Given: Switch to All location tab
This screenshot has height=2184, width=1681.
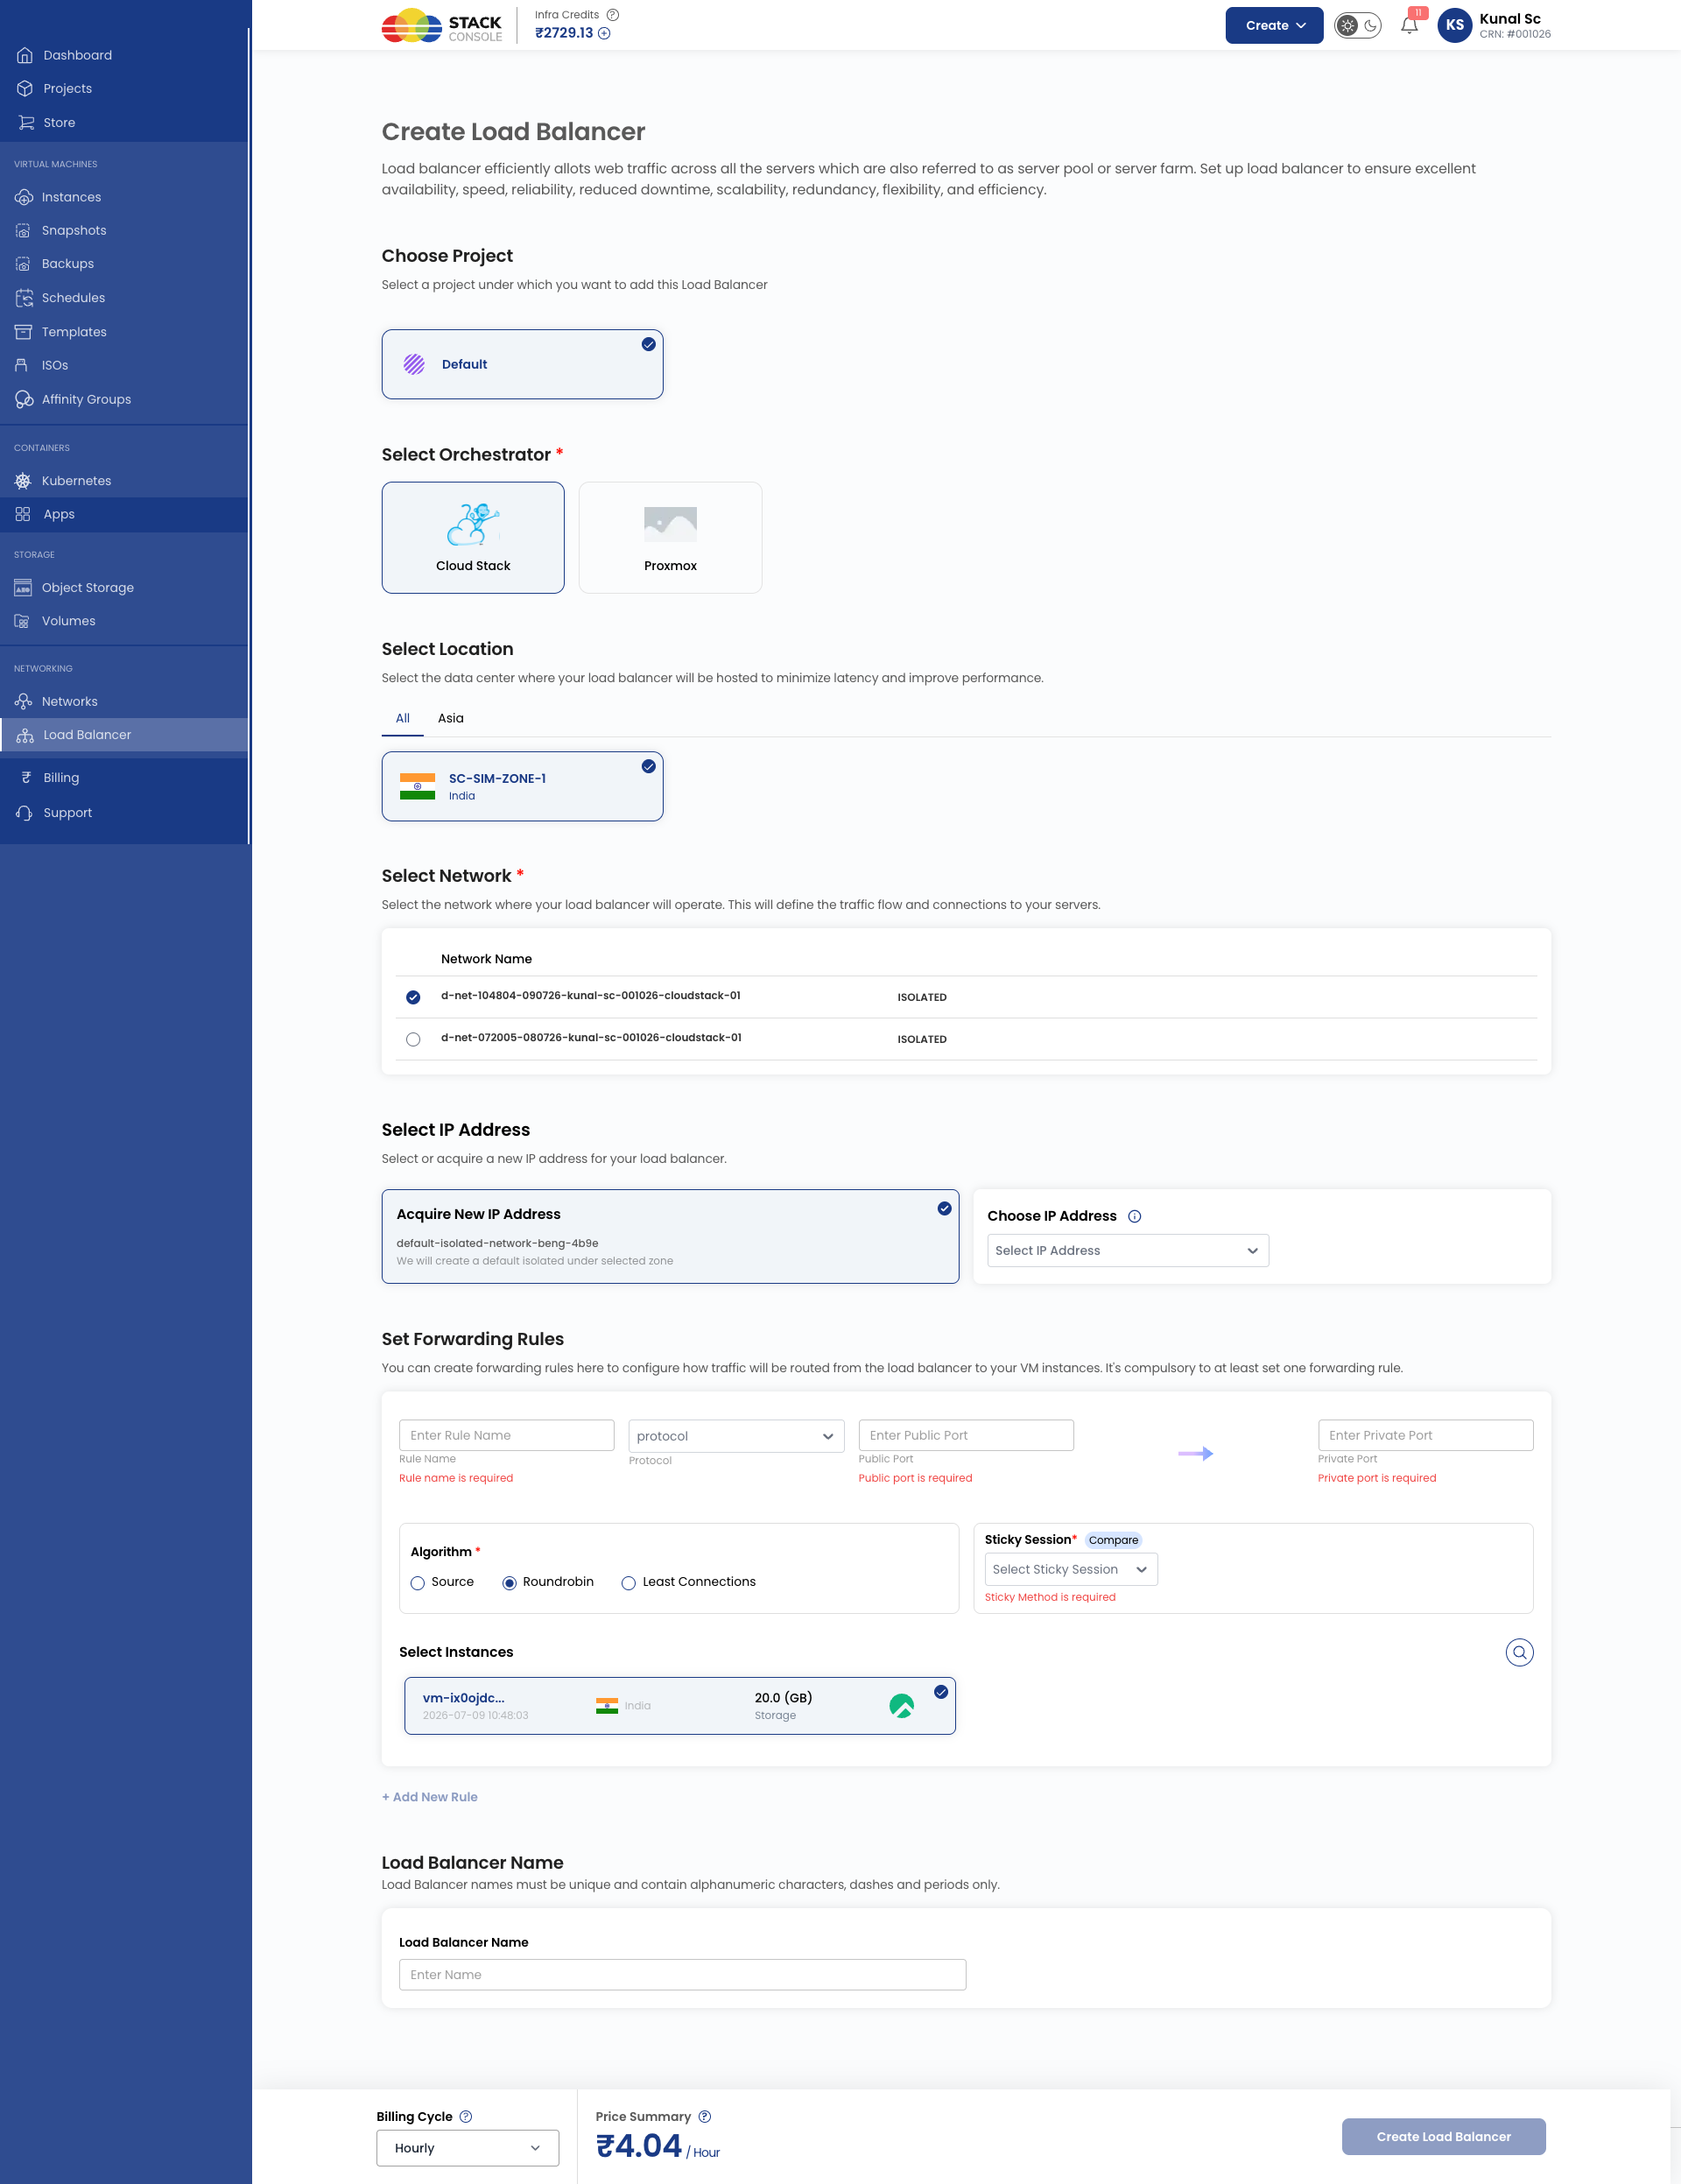Looking at the screenshot, I should pos(402,718).
